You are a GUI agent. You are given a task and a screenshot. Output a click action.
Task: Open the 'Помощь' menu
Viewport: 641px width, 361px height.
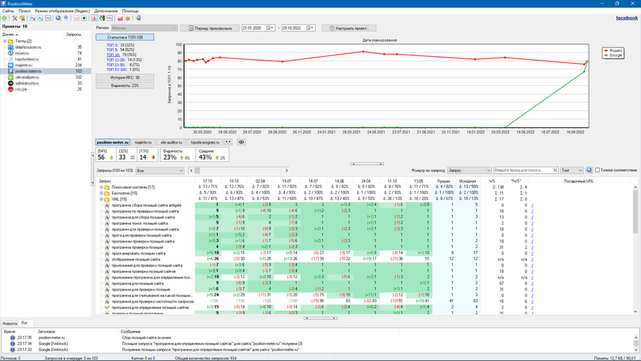pyautogui.click(x=130, y=11)
